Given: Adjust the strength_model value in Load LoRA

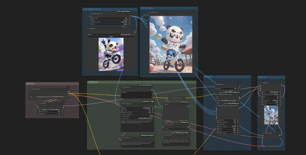Looking at the screenshot, I should (x=51, y=111).
